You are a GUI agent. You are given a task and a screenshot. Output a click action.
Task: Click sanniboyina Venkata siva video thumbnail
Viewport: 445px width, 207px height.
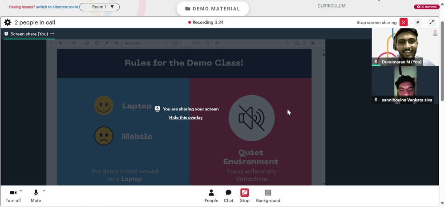[405, 85]
